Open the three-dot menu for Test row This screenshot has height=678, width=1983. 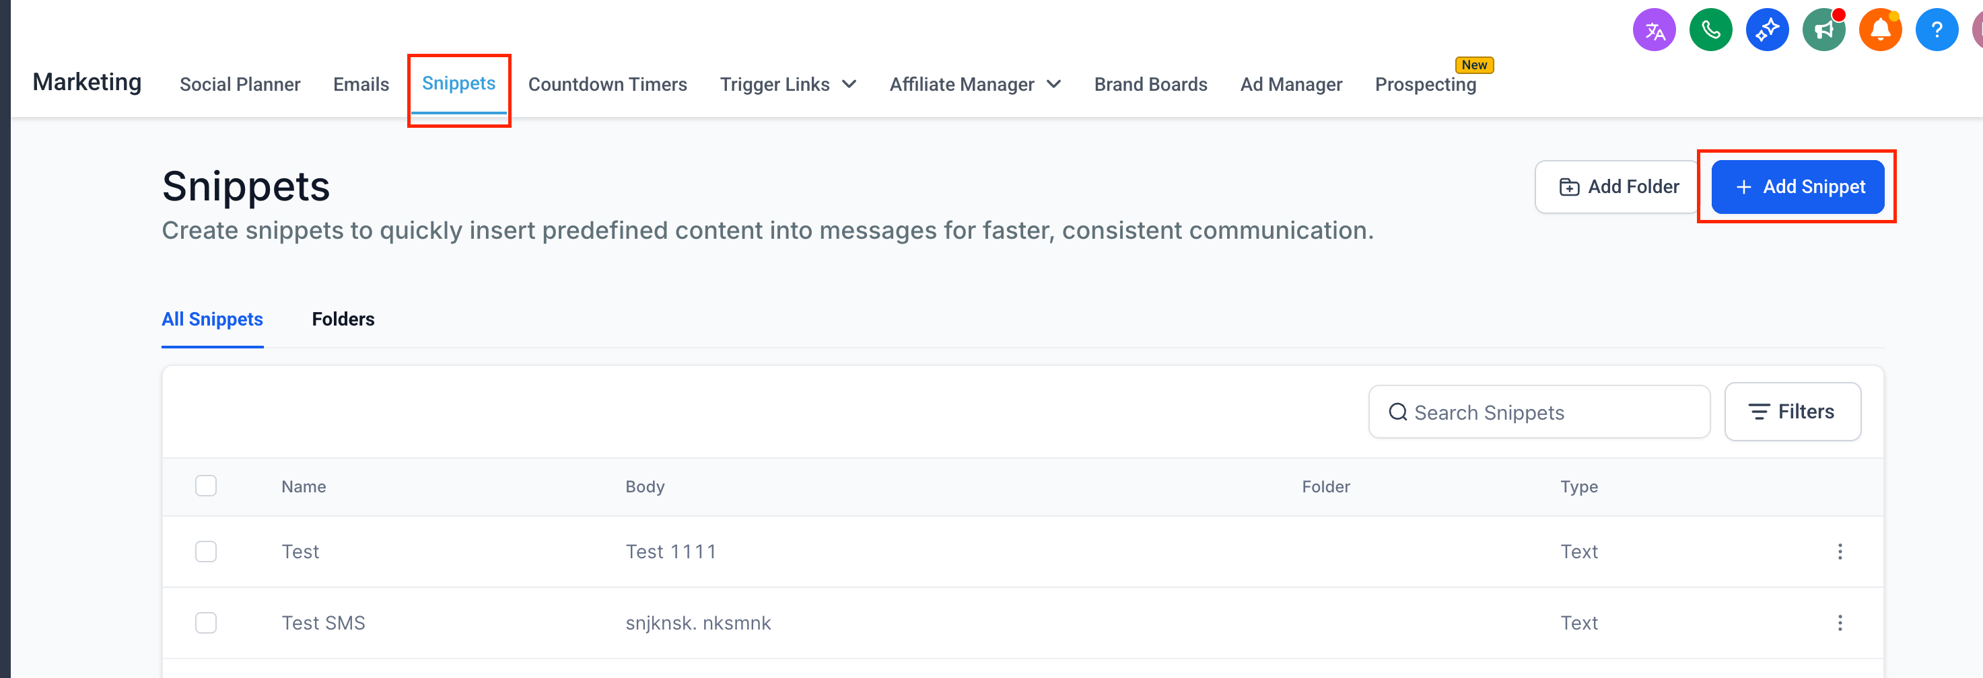(x=1840, y=552)
